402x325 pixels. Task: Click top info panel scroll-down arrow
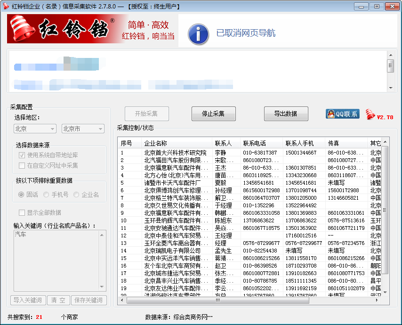(390, 88)
